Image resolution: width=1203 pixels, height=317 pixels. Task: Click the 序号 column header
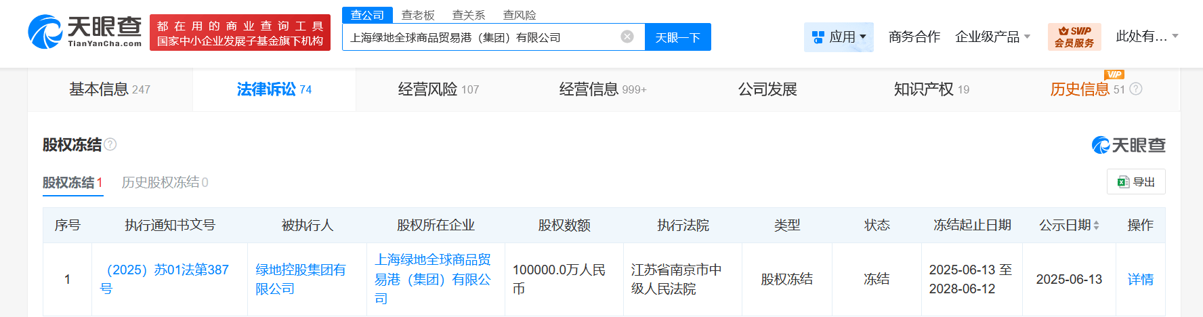[67, 225]
